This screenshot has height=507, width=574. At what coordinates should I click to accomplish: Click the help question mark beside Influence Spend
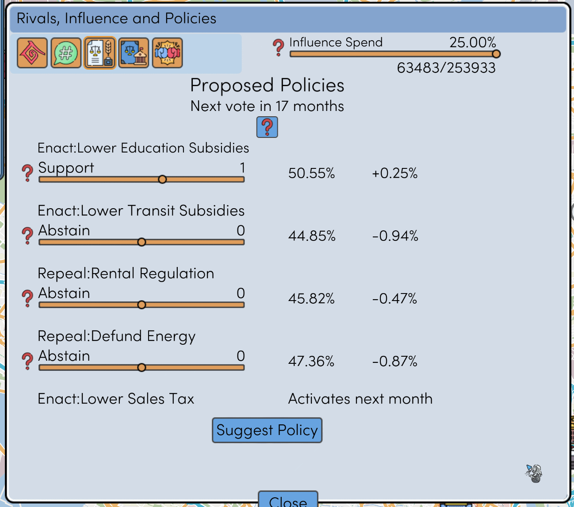278,47
